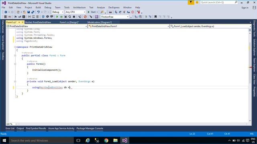
Task: Collapse the Form1() constructor block
Action: click(15, 64)
